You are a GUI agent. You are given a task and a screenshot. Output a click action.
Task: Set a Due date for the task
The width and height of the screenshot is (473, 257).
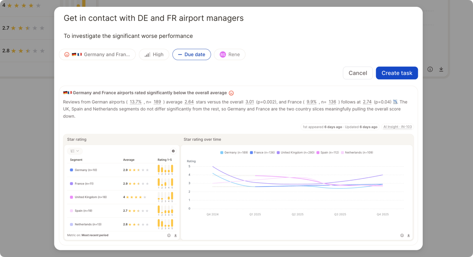click(x=192, y=54)
